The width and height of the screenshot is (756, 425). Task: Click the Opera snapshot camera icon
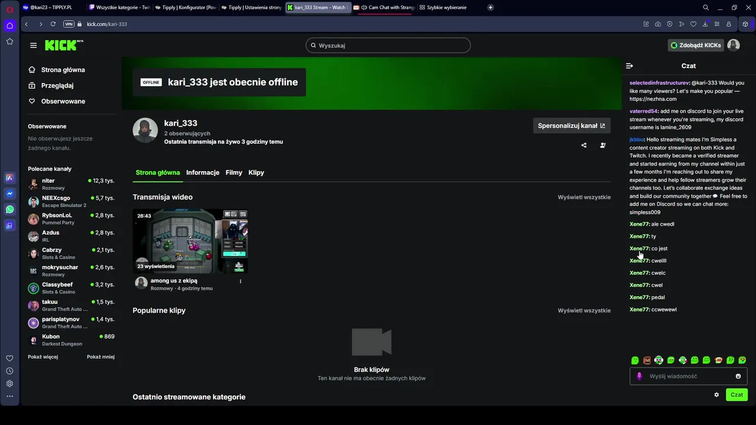[x=658, y=24]
